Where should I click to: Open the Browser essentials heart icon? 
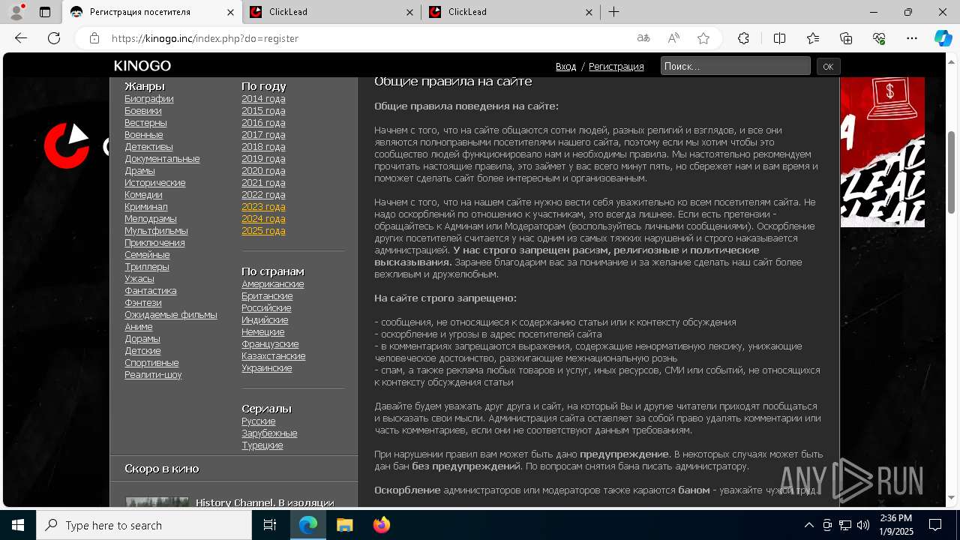(x=879, y=38)
